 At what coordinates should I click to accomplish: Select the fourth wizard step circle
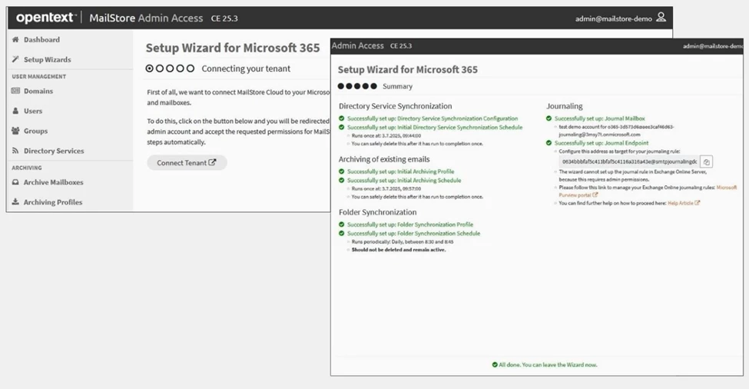pos(180,68)
